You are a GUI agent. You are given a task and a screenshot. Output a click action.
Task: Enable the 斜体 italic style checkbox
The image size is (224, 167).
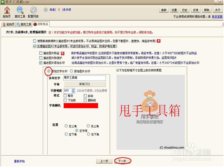click(85, 96)
